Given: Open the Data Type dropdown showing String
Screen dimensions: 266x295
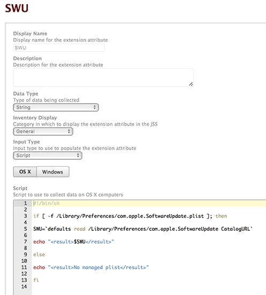Looking at the screenshot, I should [x=56, y=107].
